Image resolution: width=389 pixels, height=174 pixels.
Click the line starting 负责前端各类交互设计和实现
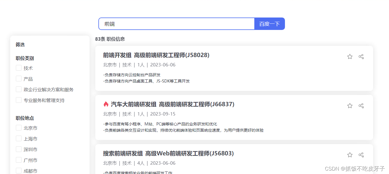[183, 130]
